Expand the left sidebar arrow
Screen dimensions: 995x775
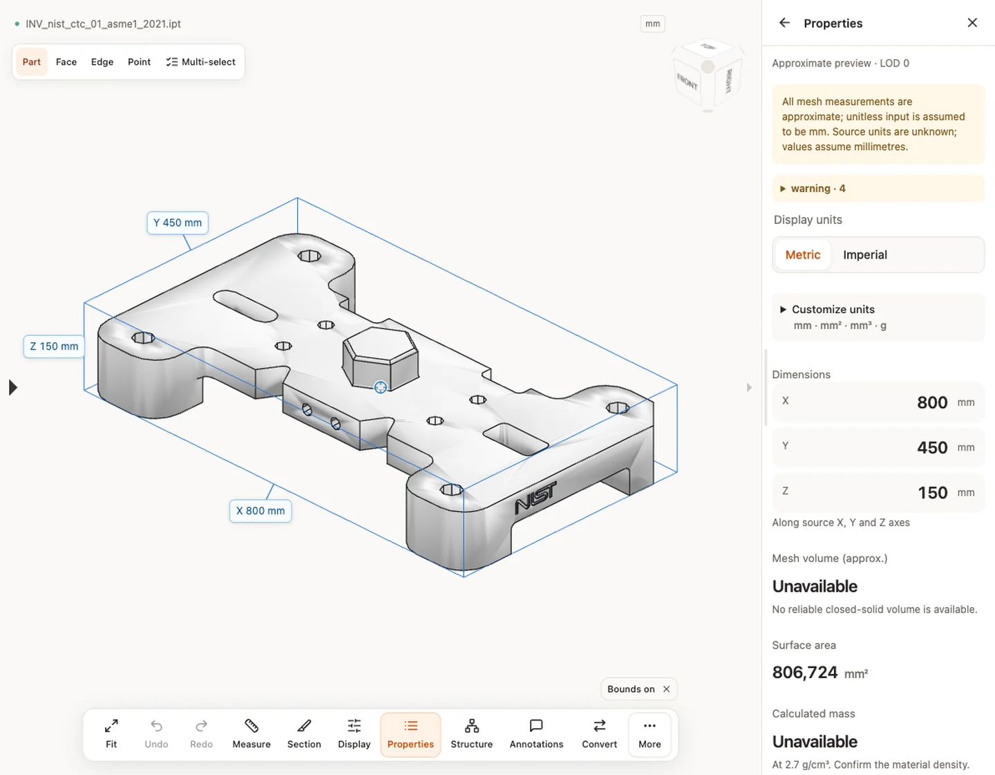12,388
